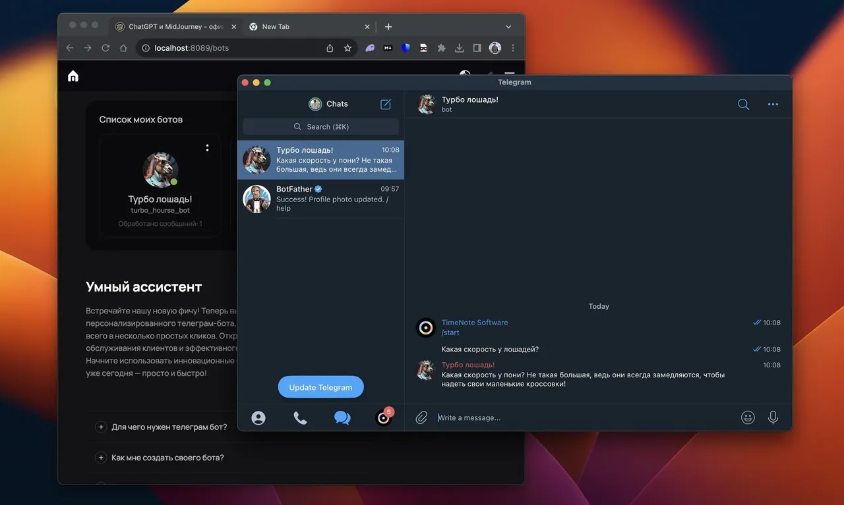The width and height of the screenshot is (844, 505).
Task: Compose a new Telegram message
Action: pyautogui.click(x=386, y=104)
